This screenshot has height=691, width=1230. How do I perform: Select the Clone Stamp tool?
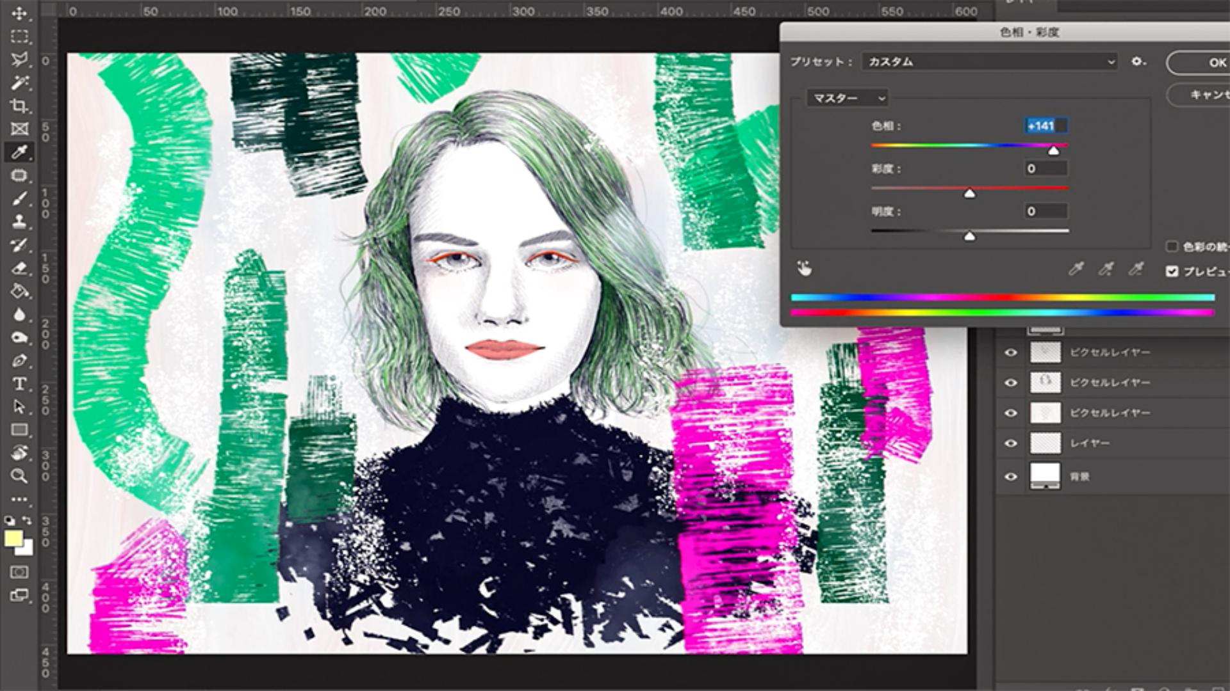tap(19, 221)
